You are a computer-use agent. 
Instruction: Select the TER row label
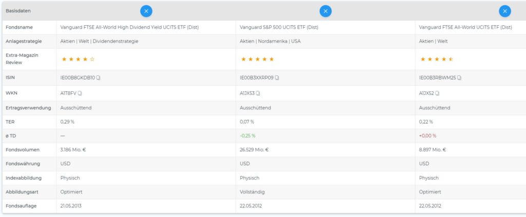click(10, 122)
